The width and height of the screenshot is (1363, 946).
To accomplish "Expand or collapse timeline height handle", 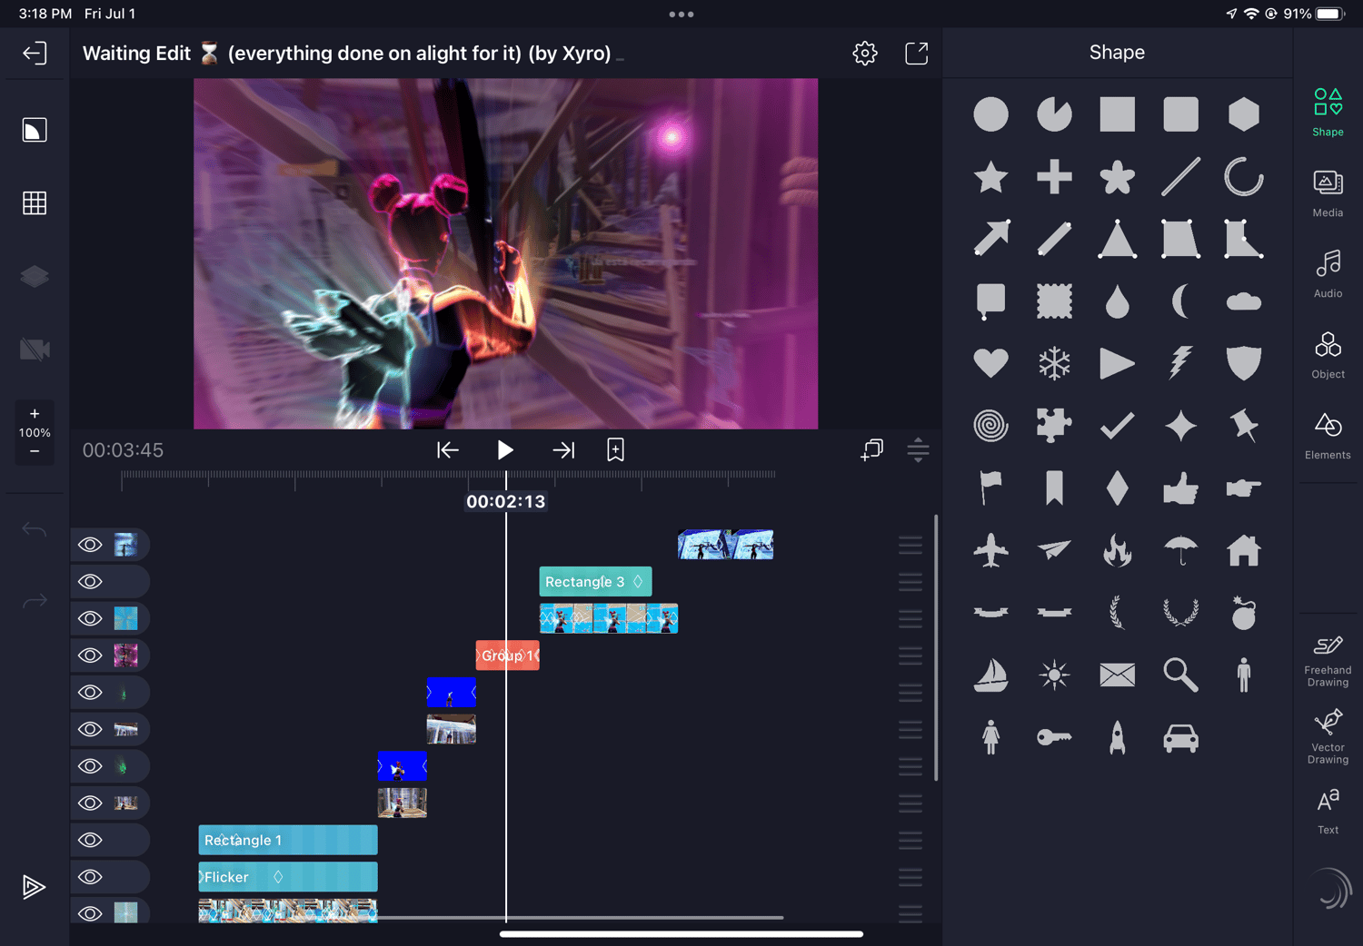I will (918, 450).
